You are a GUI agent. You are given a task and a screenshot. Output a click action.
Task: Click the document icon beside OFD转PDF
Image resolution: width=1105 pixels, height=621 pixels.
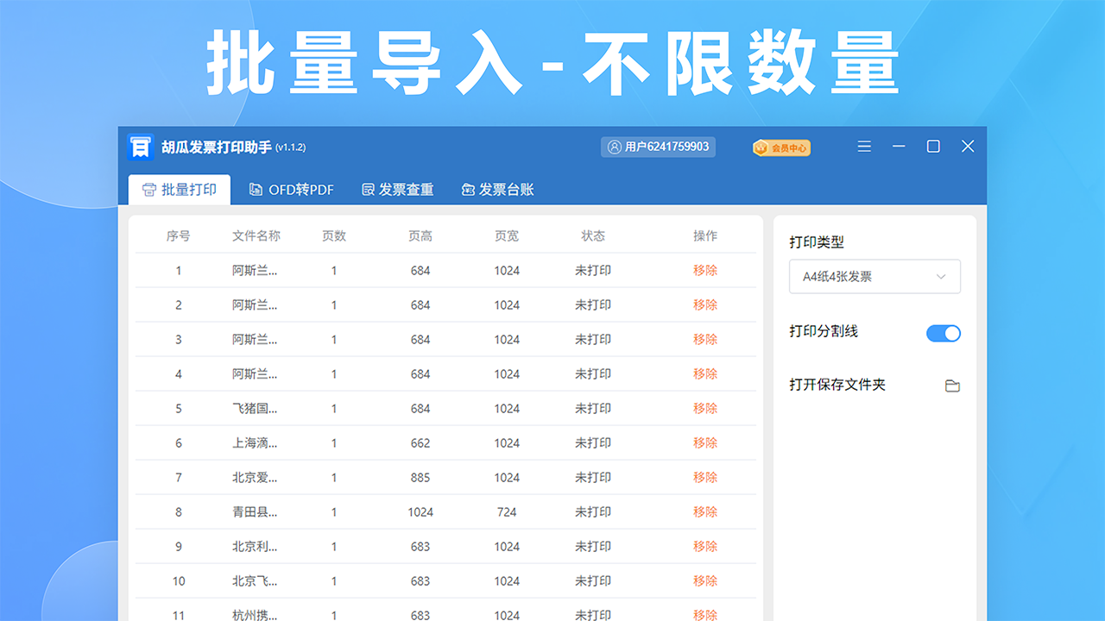(255, 190)
